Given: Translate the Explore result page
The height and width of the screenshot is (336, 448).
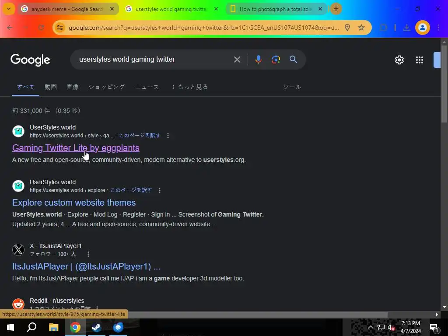Looking at the screenshot, I should pyautogui.click(x=131, y=190).
